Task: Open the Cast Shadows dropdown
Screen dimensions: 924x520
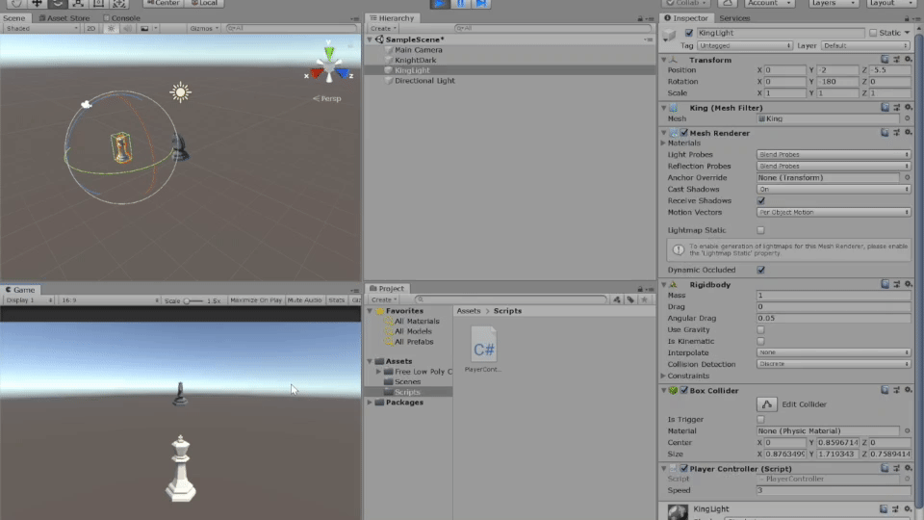Action: pos(833,190)
